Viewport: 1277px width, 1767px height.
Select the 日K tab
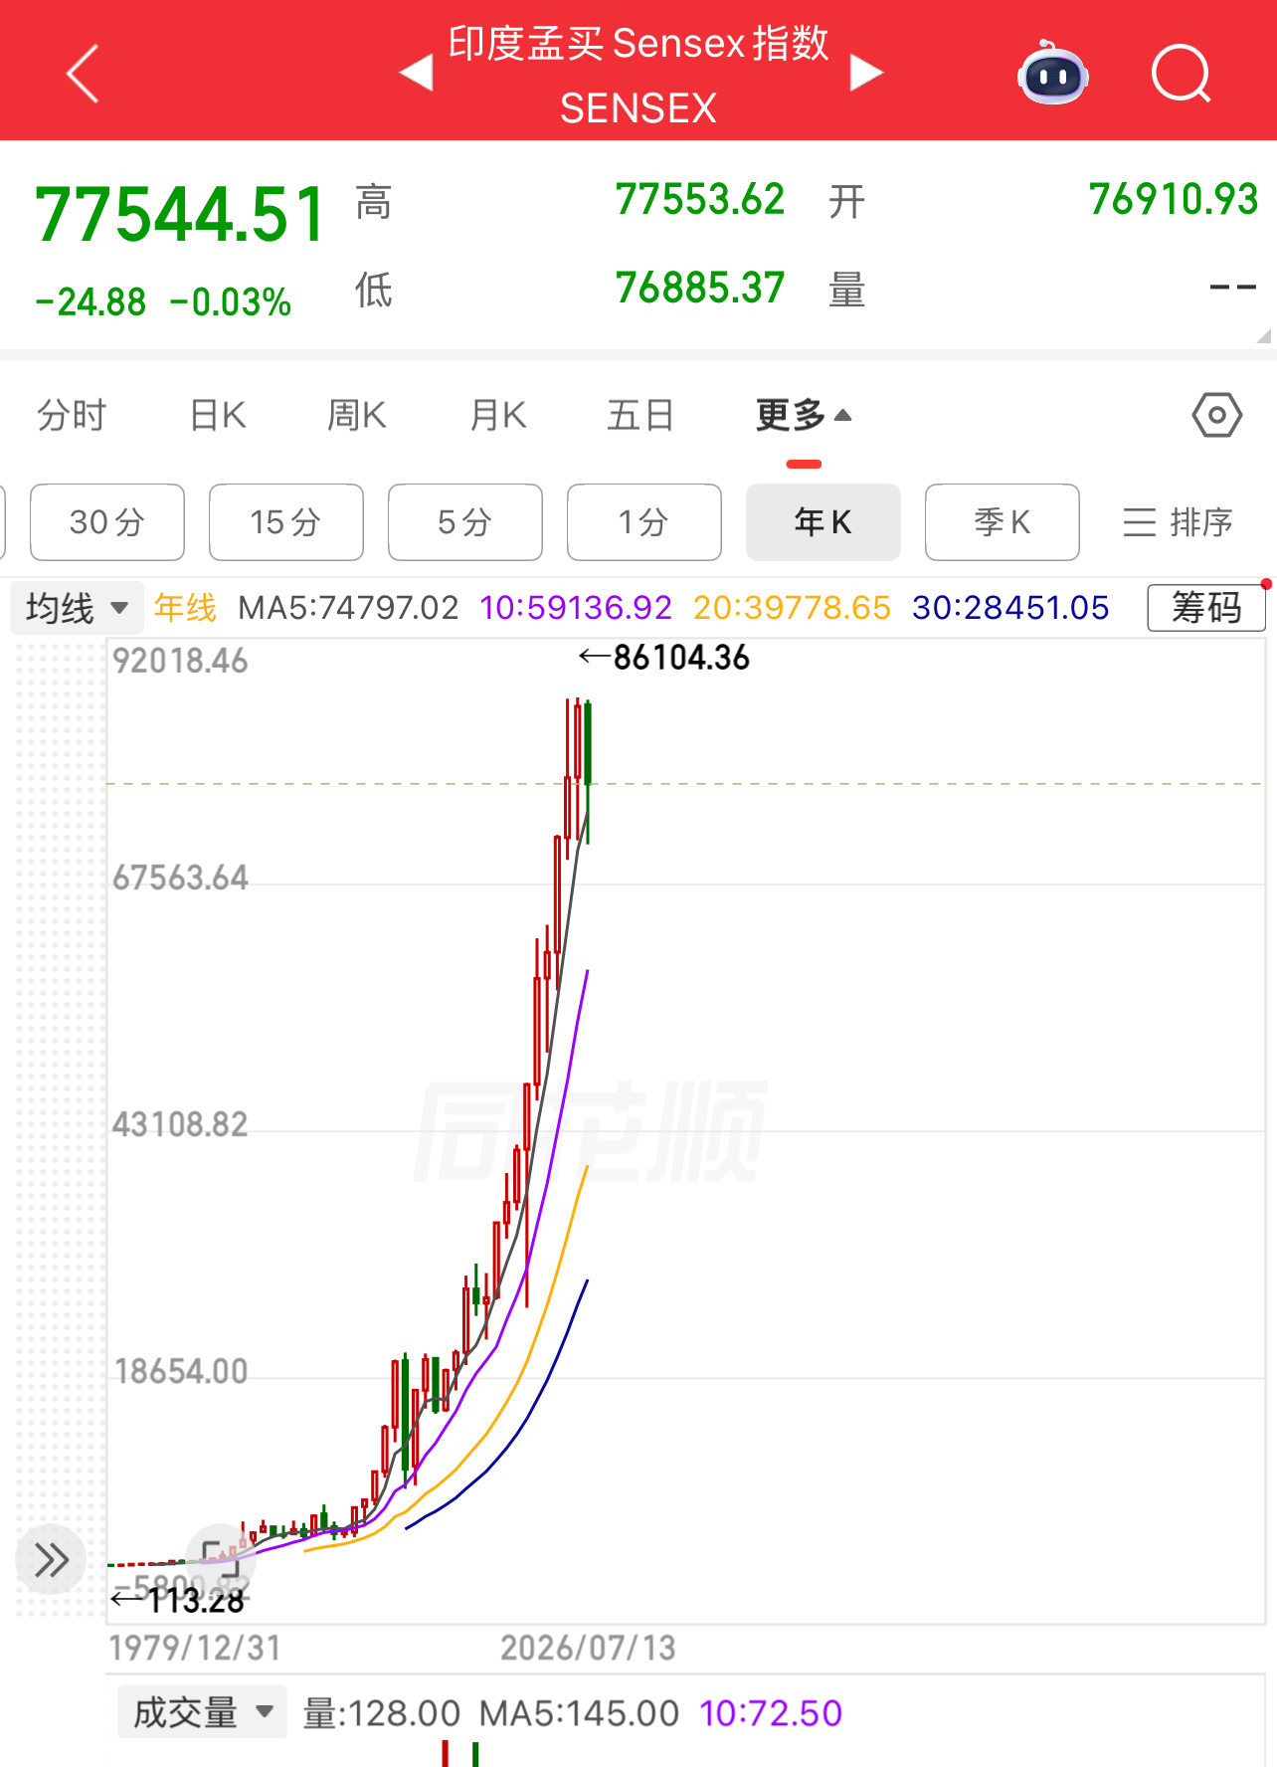[218, 415]
